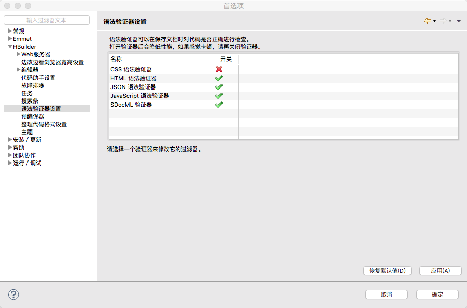Open the help question mark icon
467x308 pixels.
coord(13,295)
